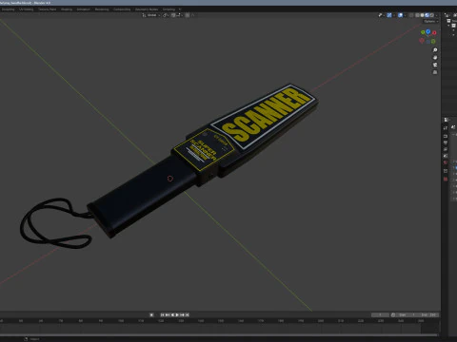The height and width of the screenshot is (342, 457).
Task: Switch to the Geometry Nodes workspace tab
Action: (147, 9)
